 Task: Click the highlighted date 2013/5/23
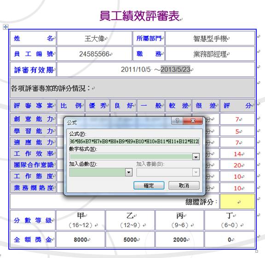pos(175,69)
